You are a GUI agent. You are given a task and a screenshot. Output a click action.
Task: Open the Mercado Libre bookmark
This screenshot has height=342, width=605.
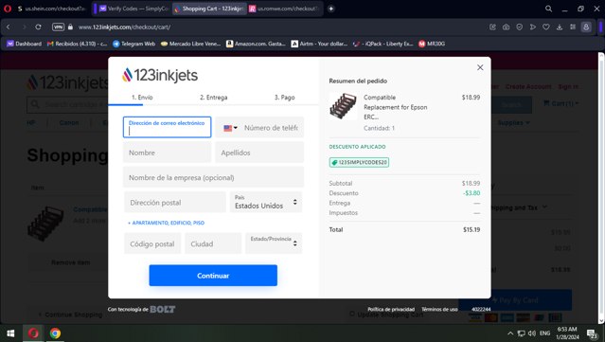coord(190,44)
